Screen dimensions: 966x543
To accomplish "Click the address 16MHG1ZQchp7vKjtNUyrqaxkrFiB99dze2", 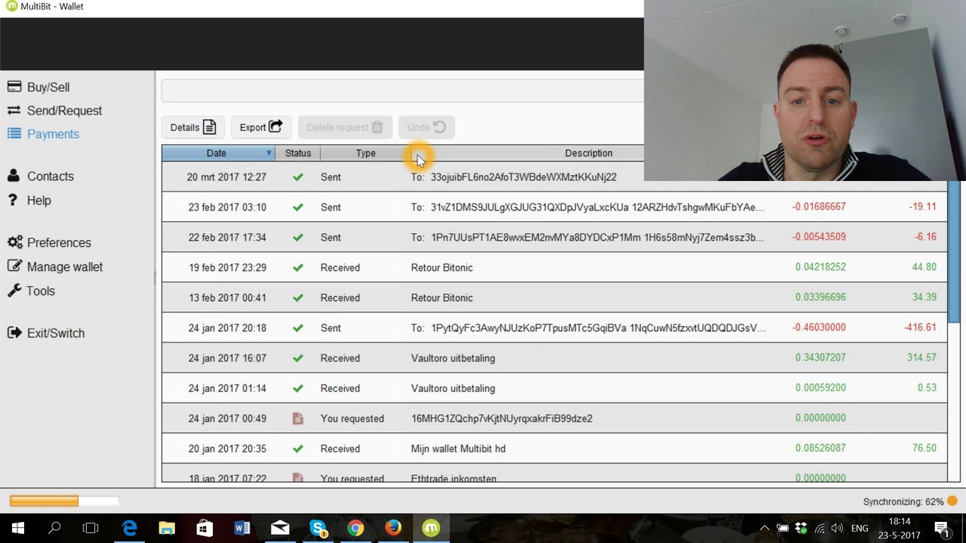I will (502, 419).
